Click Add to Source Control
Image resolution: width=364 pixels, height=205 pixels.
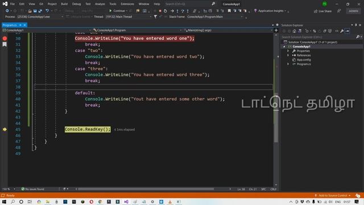(x=332, y=195)
